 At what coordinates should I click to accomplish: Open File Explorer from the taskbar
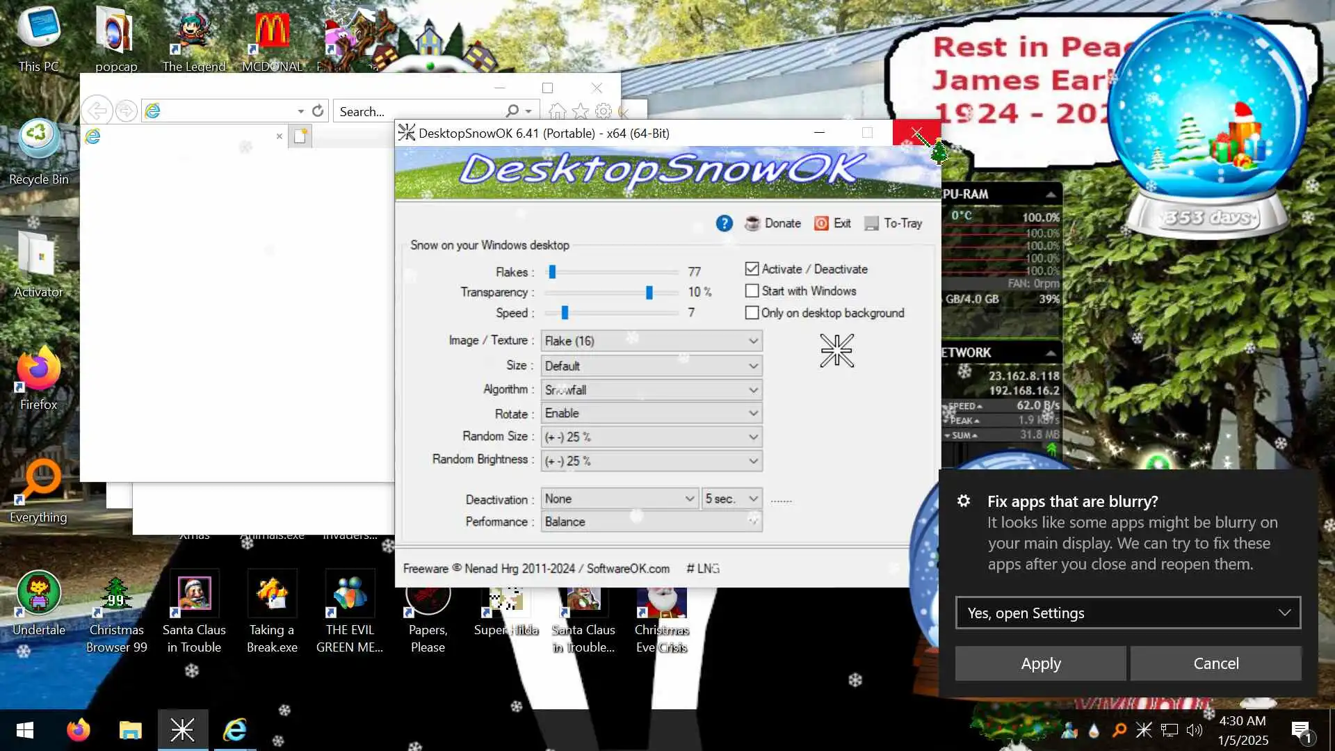click(130, 730)
